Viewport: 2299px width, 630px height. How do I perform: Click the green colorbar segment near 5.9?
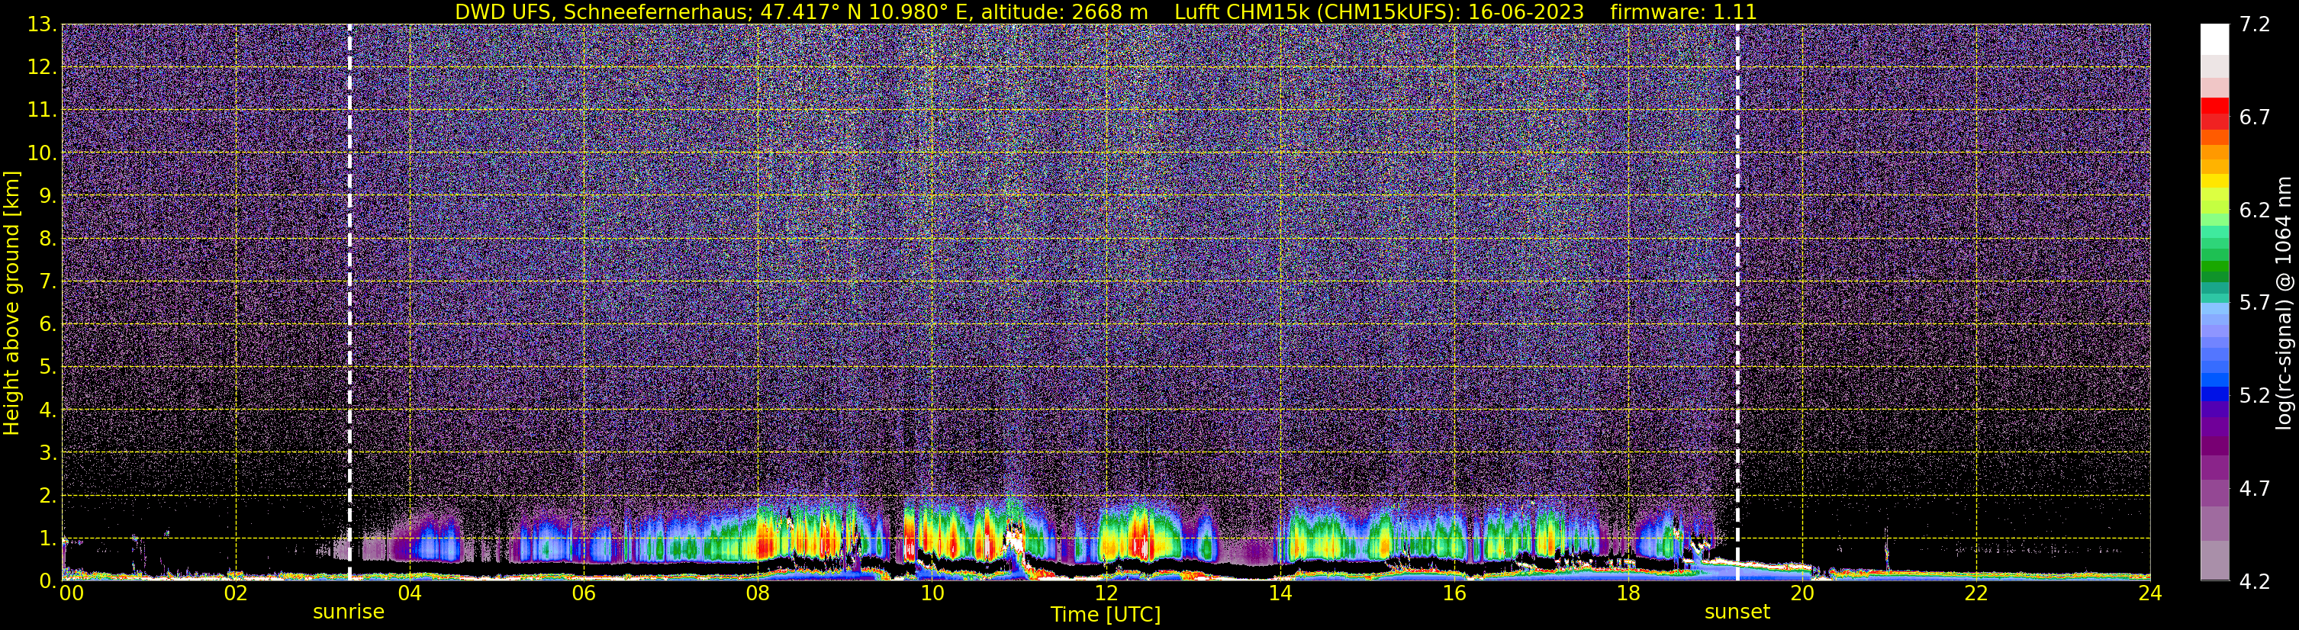2215,266
